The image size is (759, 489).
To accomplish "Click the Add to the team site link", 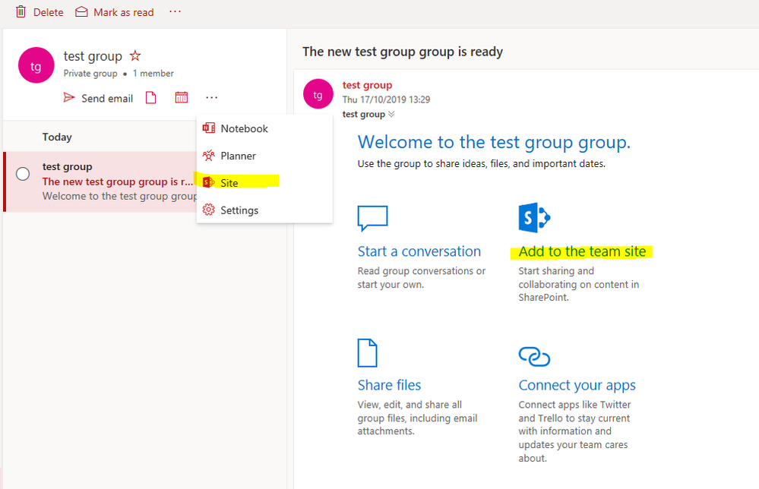I will pos(582,251).
